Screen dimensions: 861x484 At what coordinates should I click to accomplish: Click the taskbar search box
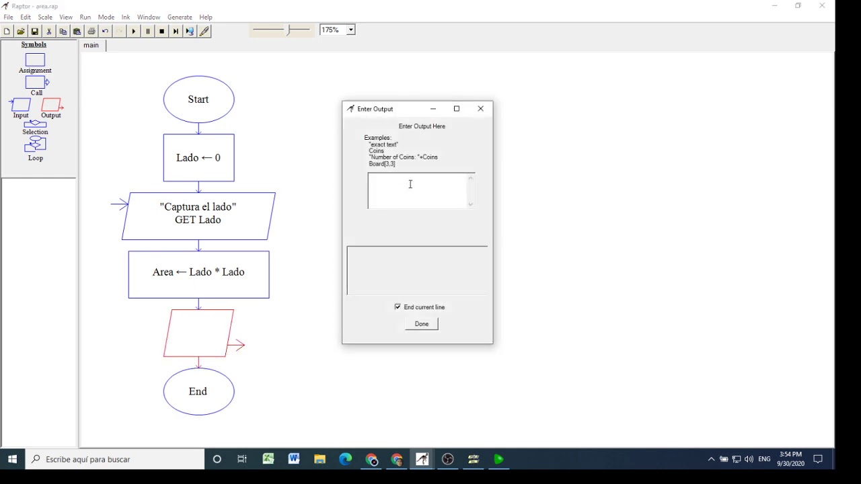point(115,459)
